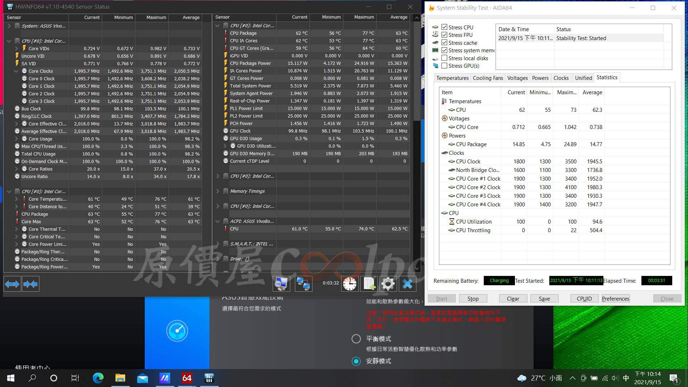Switch to Temperatures tab

(452, 78)
